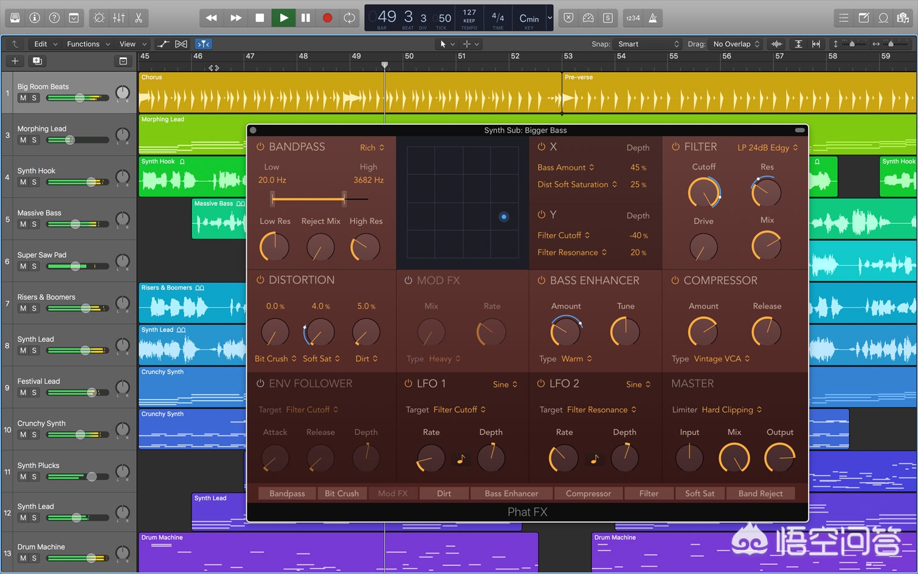Select the Bandpass tab in effect order strip
This screenshot has width=918, height=574.
pyautogui.click(x=287, y=493)
